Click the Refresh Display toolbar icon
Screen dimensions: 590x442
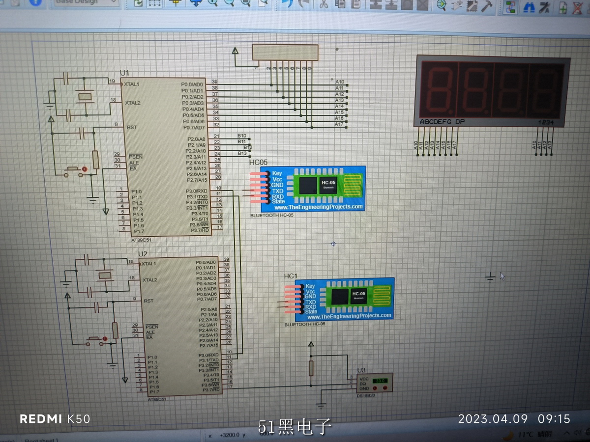tap(139, 3)
